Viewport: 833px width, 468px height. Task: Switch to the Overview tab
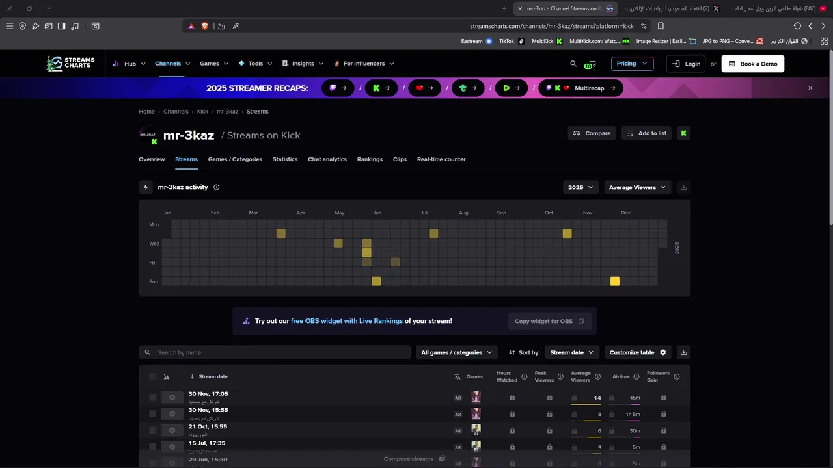[x=152, y=159]
